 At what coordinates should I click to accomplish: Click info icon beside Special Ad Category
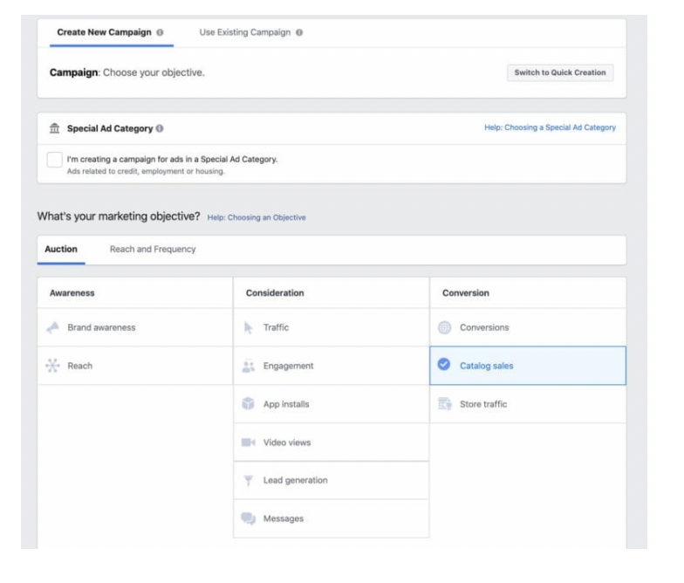(160, 128)
